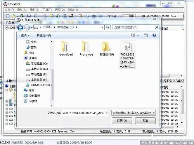This screenshot has width=194, height=145.
Task: Select 本地磁盘 (C:) in the navigation pane
Action: tap(37, 64)
